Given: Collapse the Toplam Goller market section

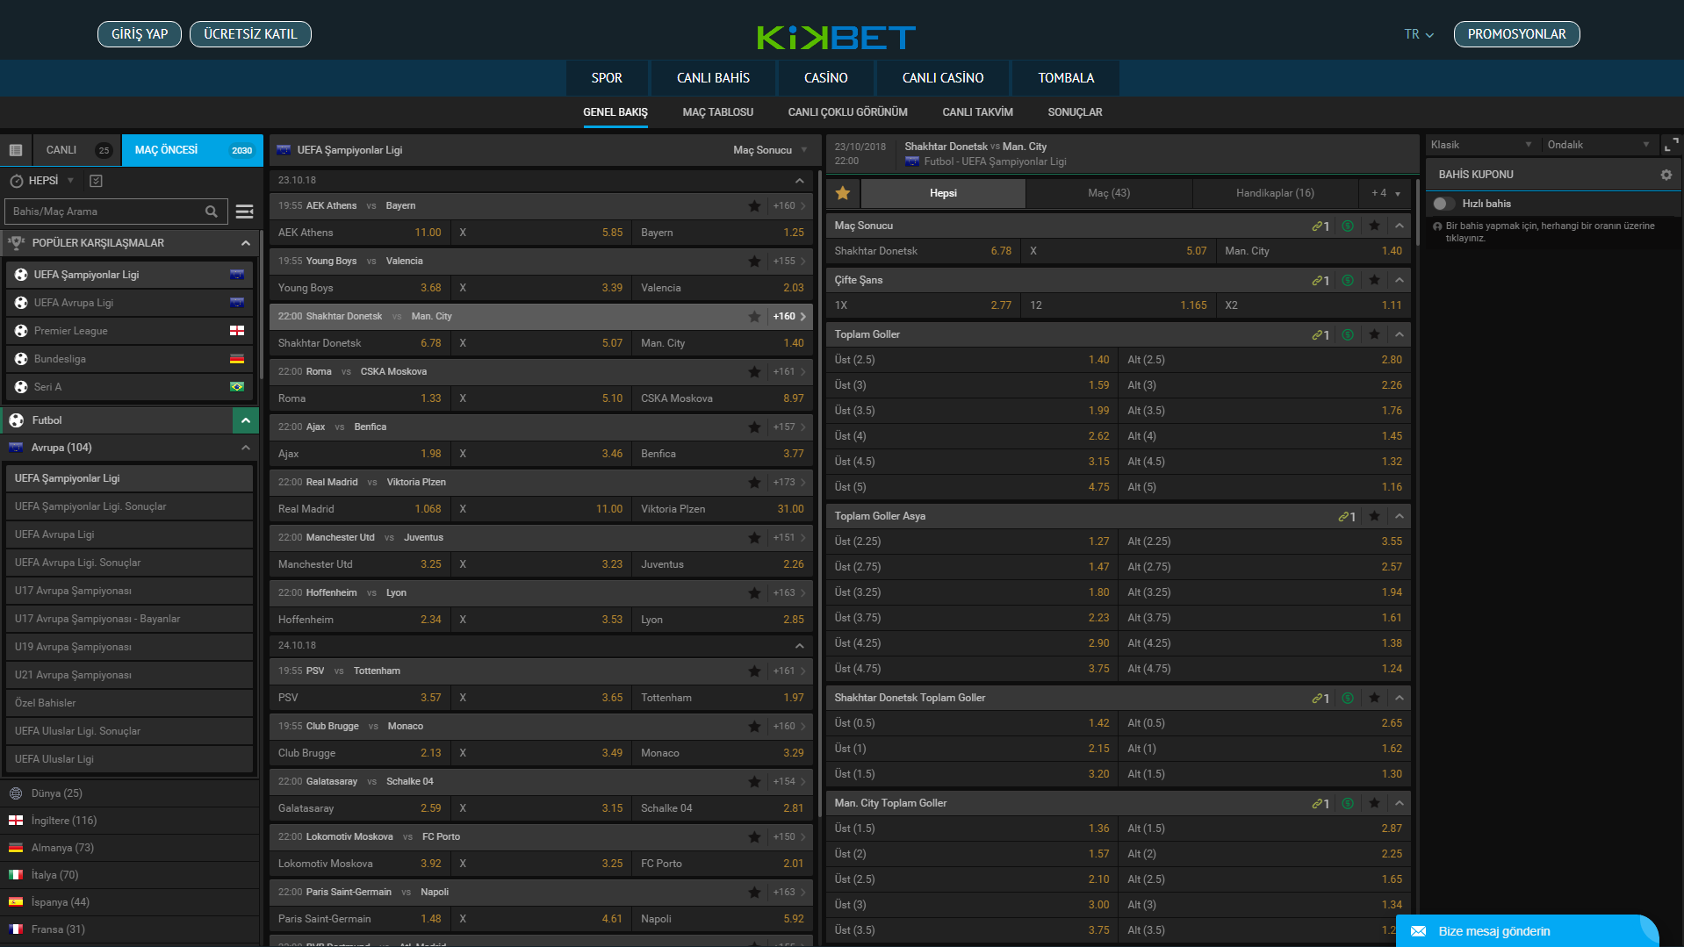Looking at the screenshot, I should point(1400,334).
